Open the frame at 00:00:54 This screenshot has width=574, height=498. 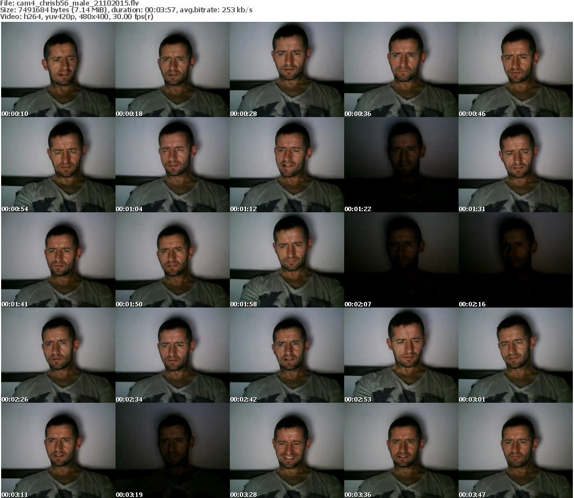click(x=58, y=165)
